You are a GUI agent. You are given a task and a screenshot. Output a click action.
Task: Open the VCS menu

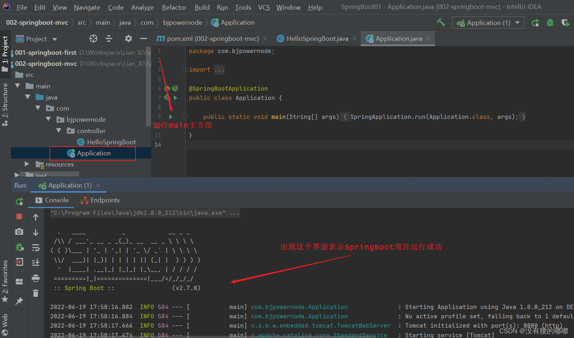click(264, 7)
